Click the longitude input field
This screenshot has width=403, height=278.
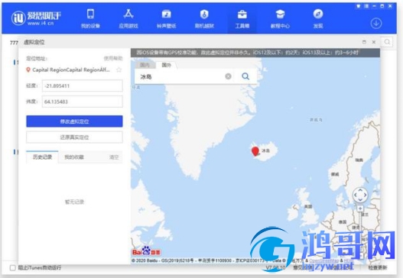pos(83,86)
